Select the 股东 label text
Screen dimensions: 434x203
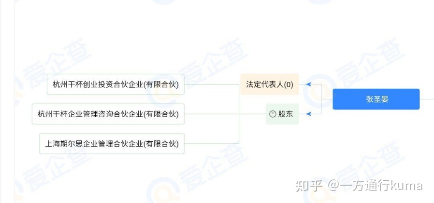285,114
